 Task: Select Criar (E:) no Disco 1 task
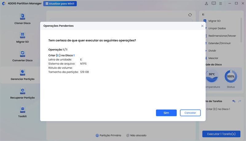pyautogui.click(x=218, y=109)
